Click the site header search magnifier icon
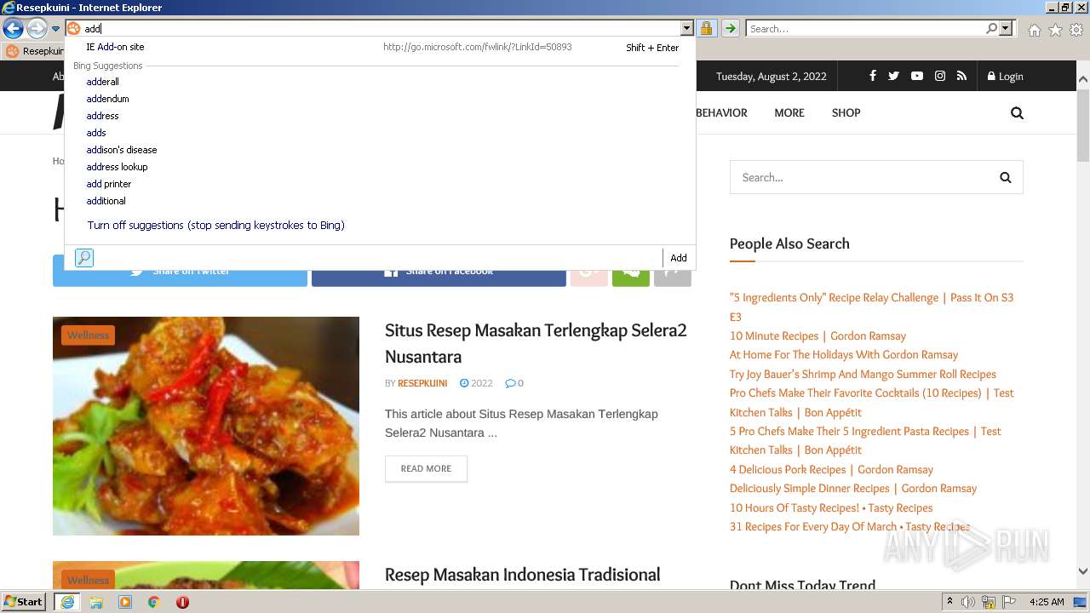 pos(1017,113)
